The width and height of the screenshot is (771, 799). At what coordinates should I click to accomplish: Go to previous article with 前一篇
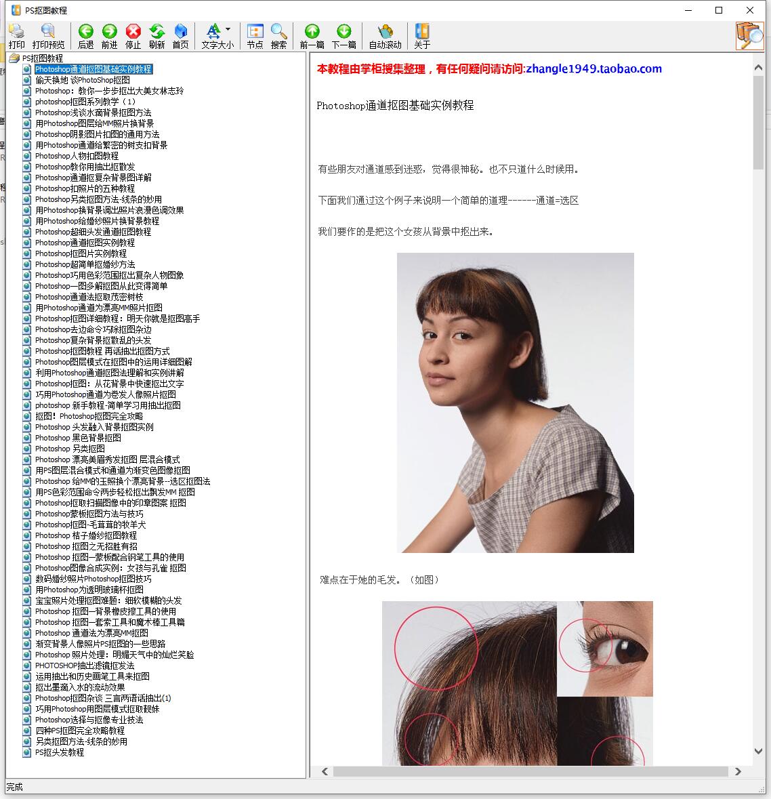312,36
